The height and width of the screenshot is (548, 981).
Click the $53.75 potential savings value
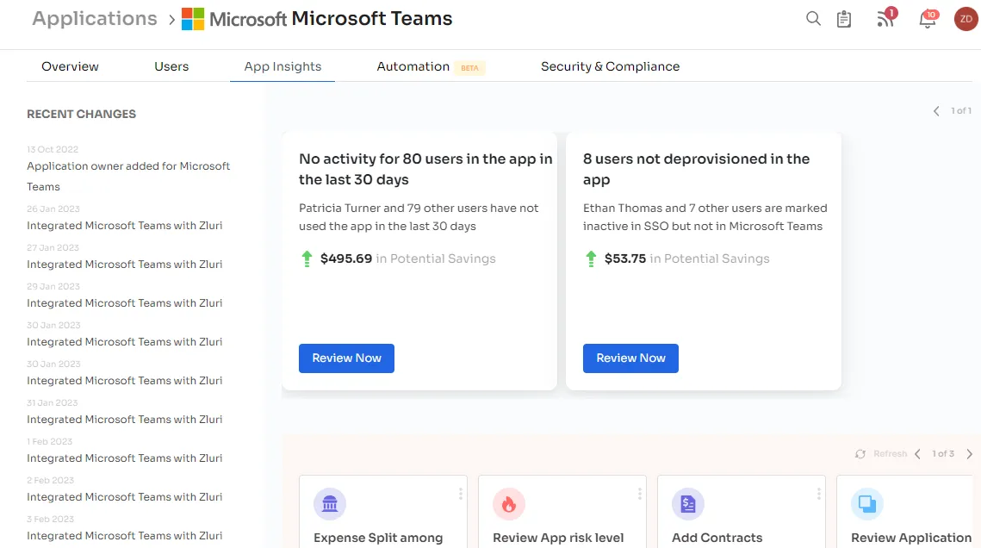click(625, 259)
